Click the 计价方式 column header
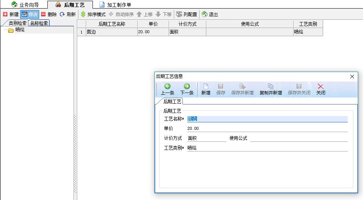The image size is (363, 200). click(x=188, y=24)
